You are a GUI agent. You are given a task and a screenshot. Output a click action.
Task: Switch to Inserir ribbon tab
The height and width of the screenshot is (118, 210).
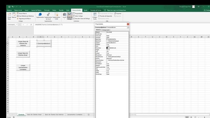[27, 10]
